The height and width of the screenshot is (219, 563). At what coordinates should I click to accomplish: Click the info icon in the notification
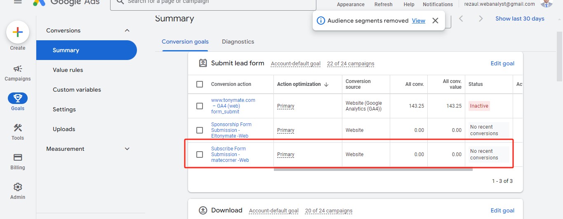(321, 21)
